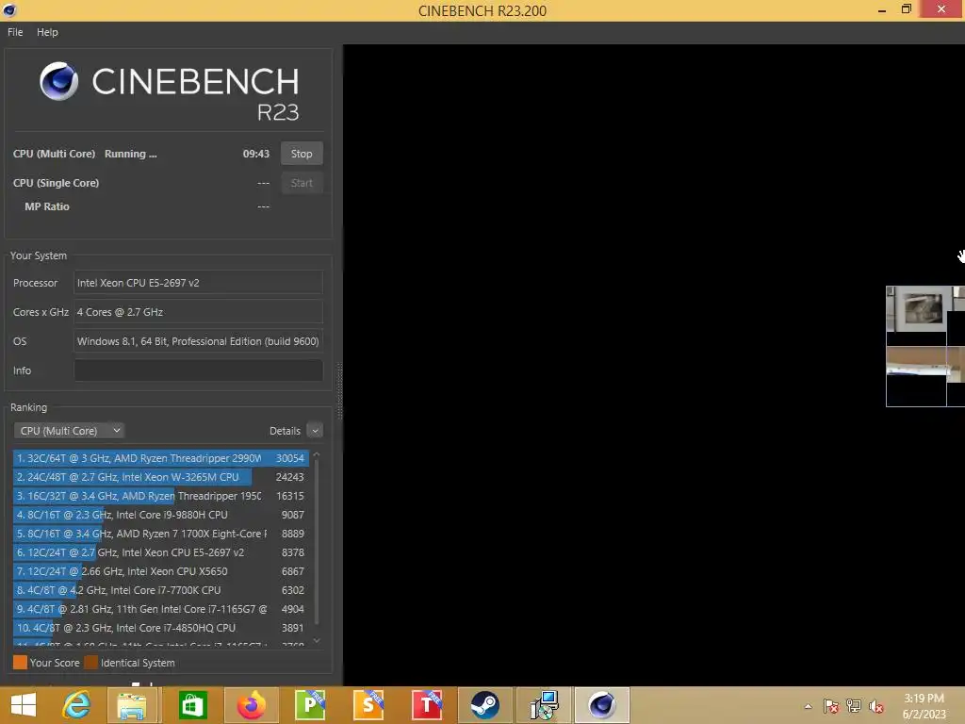Switch to Cinebench in the taskbar
This screenshot has width=965, height=724.
[x=602, y=705]
